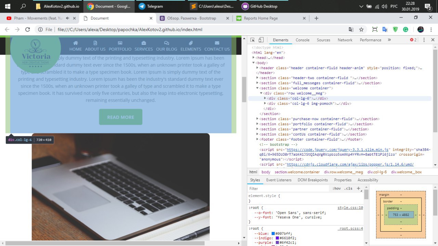Bookmark this page with the star icon
This screenshot has width=438, height=246.
[361, 29]
